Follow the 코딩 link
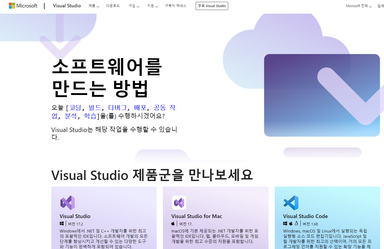Viewport: 384px width, 249px height. coord(75,108)
